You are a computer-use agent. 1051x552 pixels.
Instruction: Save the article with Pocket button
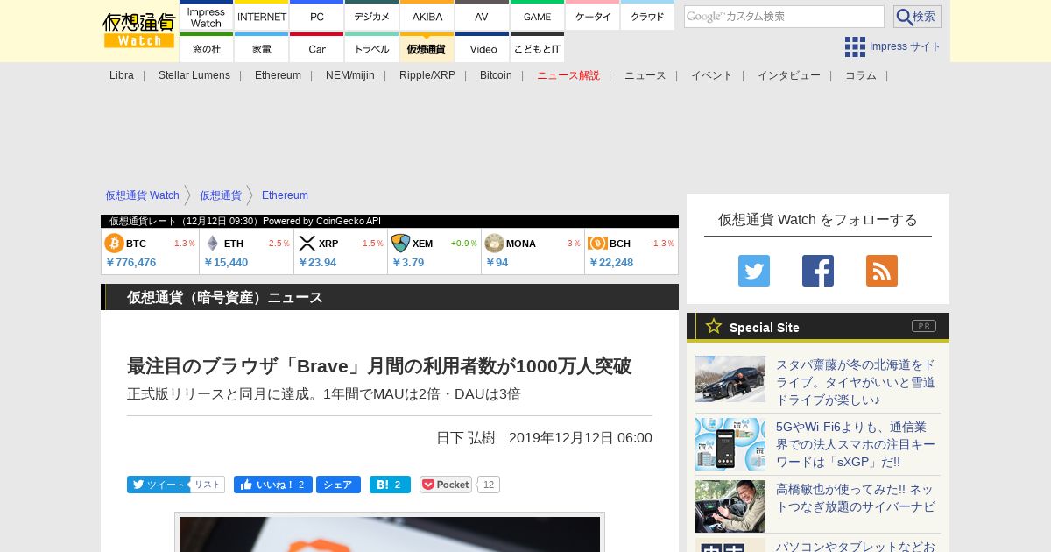pyautogui.click(x=446, y=485)
